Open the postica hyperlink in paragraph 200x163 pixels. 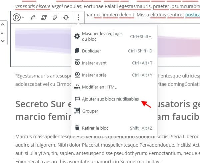click(x=193, y=15)
